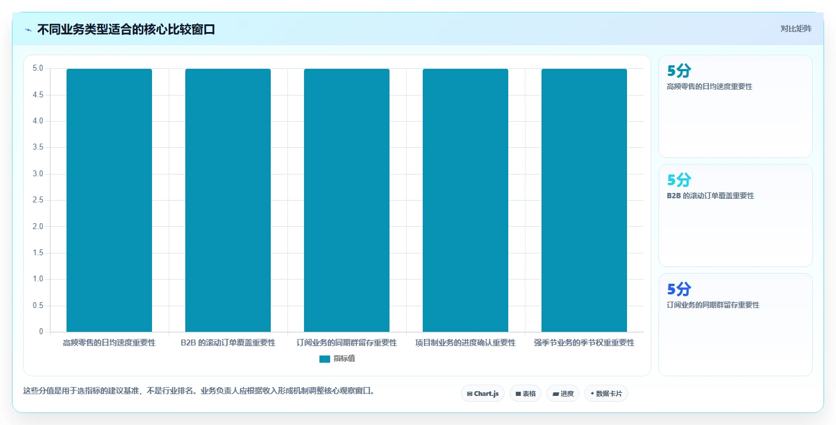Click x-axis label B2B 的滚动订单覆盖重要性
The width and height of the screenshot is (836, 425).
click(228, 343)
